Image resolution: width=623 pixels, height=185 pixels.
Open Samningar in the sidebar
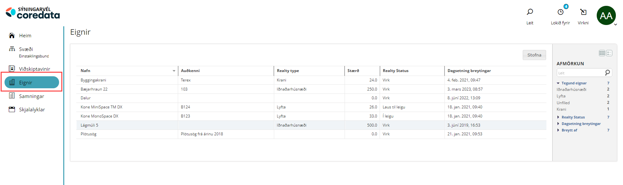(31, 96)
